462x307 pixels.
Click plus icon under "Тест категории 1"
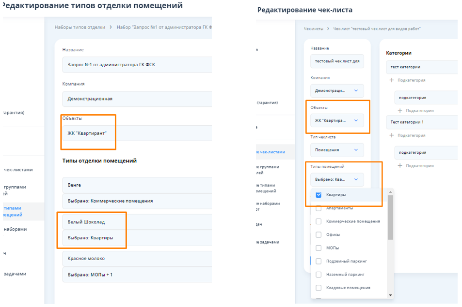coord(392,135)
